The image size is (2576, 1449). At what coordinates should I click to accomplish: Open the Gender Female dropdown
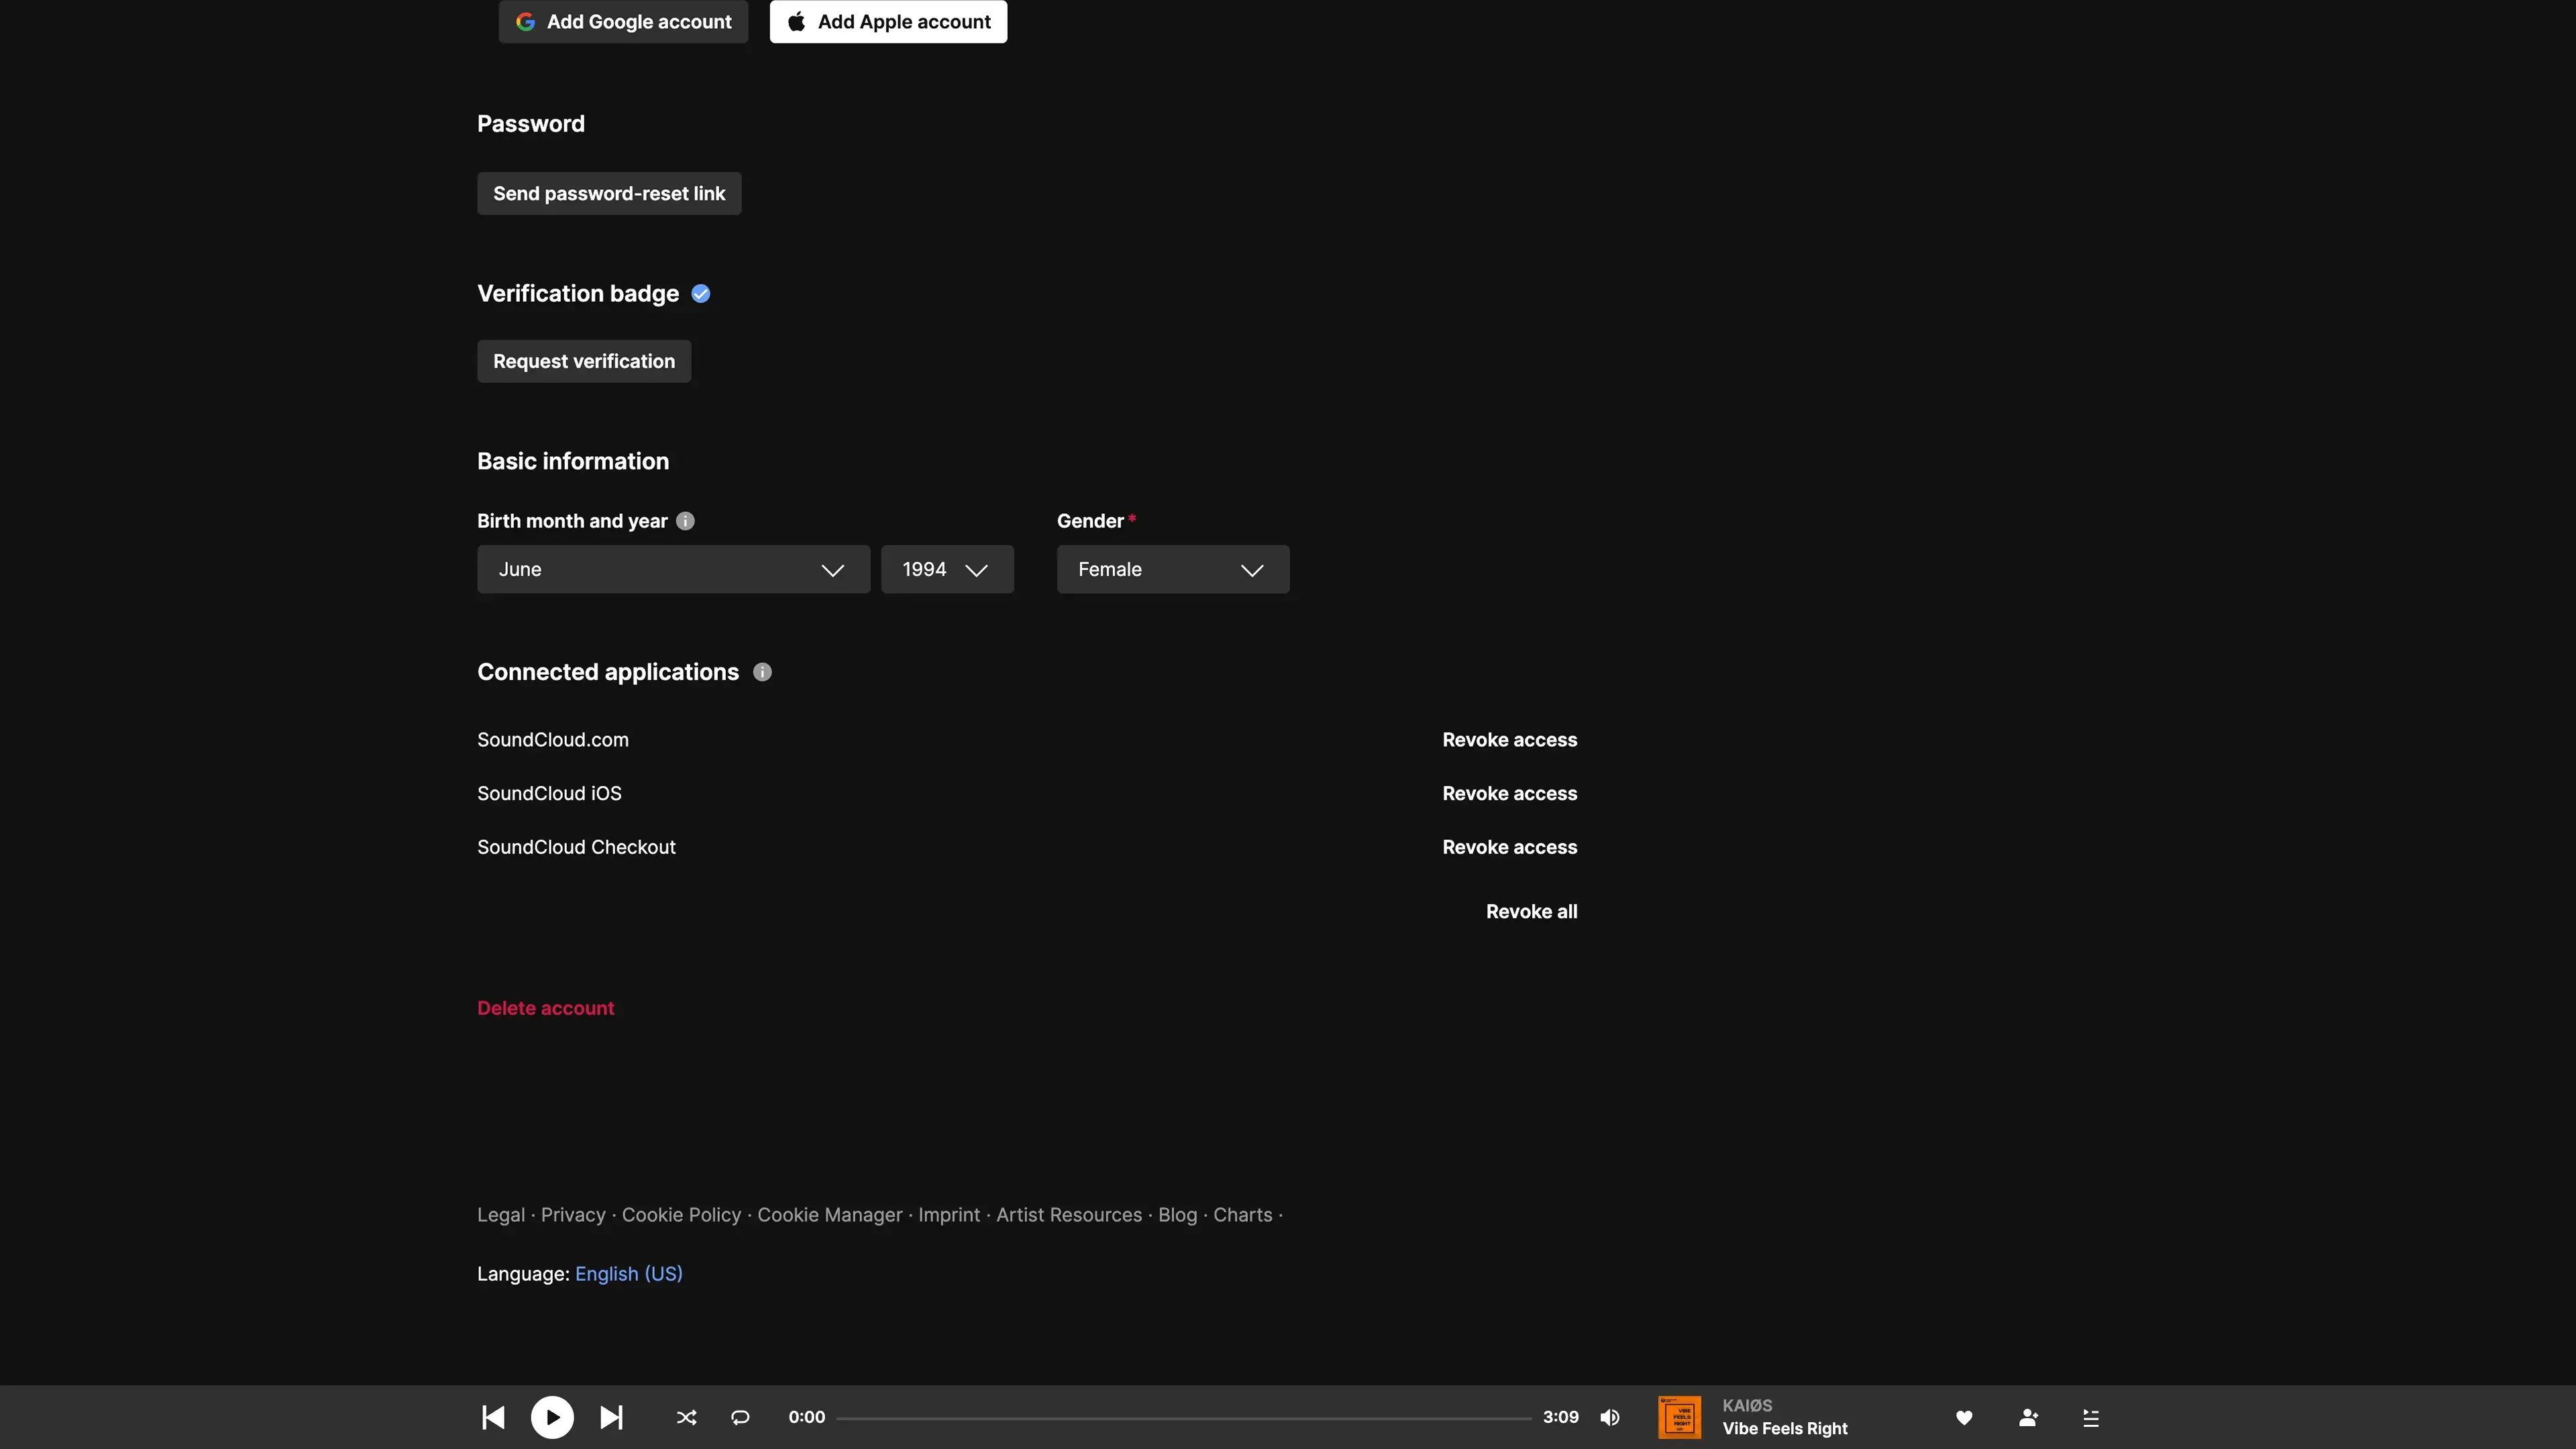(x=1172, y=569)
